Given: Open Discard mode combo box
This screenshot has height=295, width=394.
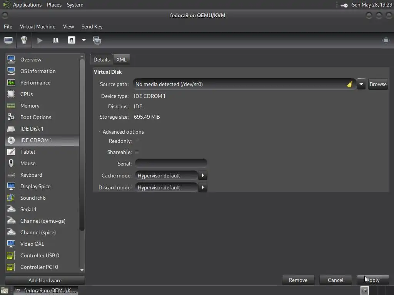Looking at the screenshot, I should click(x=171, y=187).
